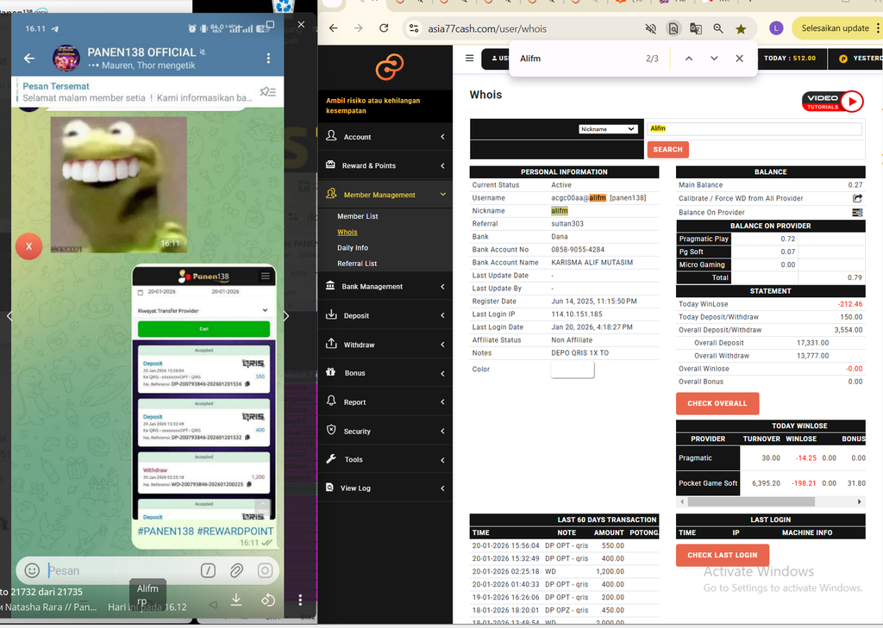This screenshot has width=883, height=628.
Task: Click the CHECK LAST LOGIN button
Action: pos(723,555)
